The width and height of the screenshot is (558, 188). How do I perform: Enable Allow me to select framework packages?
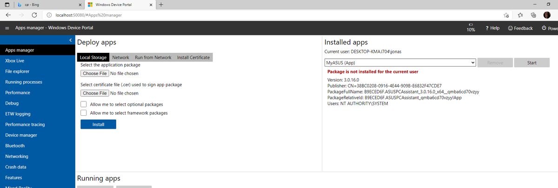84,113
